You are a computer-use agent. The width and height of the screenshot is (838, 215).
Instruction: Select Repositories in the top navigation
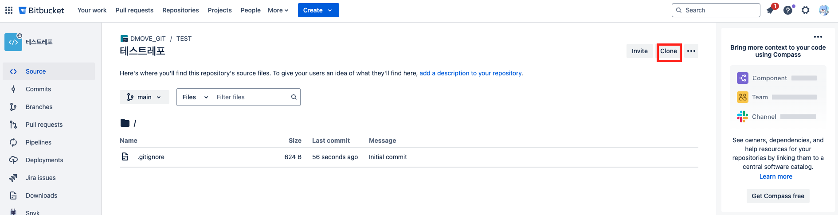[x=180, y=10]
